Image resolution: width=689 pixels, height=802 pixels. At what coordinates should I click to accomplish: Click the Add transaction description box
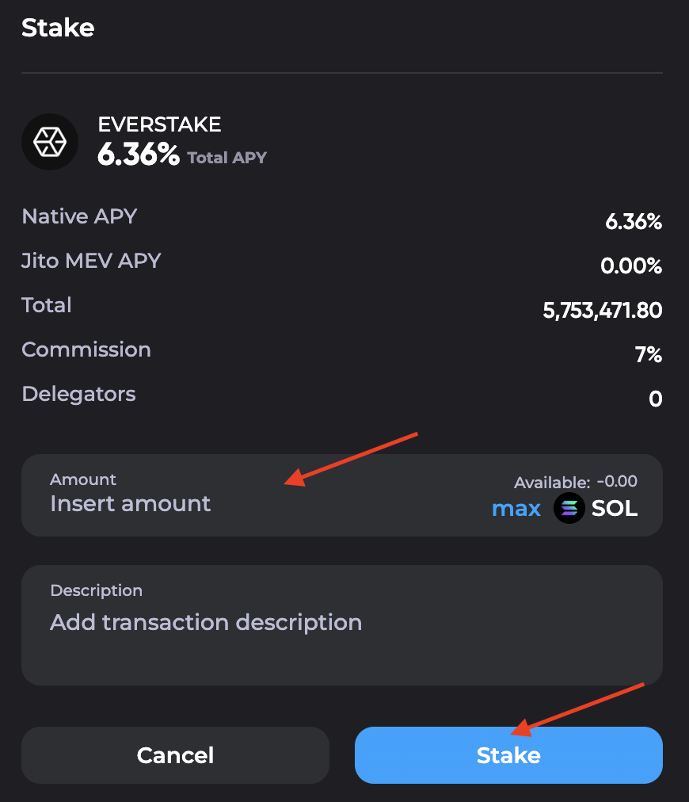(x=342, y=625)
